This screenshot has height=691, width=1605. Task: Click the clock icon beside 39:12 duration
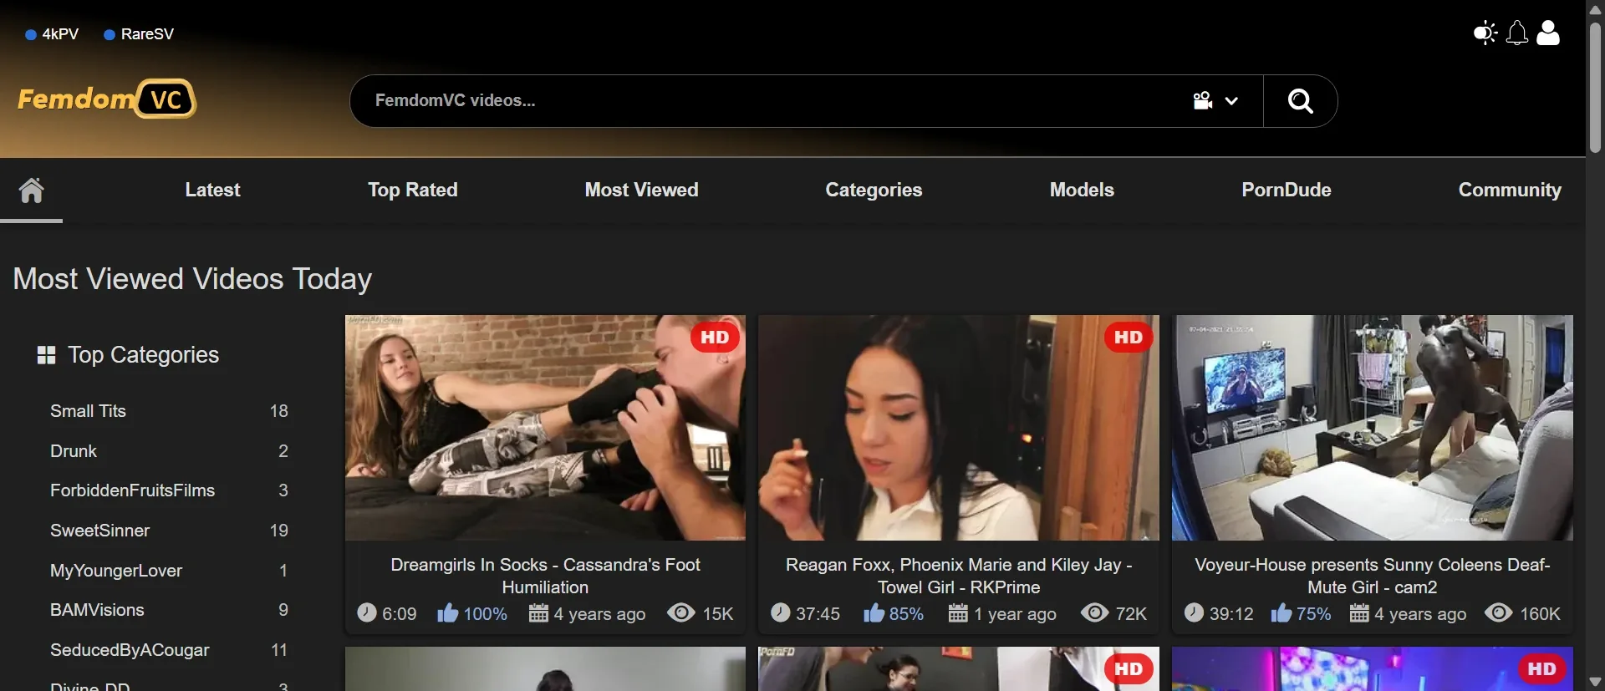[x=1194, y=613]
